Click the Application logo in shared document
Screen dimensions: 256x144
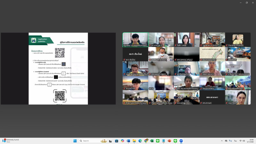click(x=34, y=40)
